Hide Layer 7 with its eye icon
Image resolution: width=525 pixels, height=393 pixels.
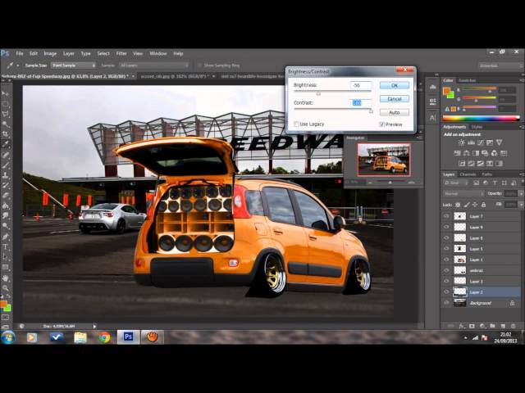coord(446,216)
